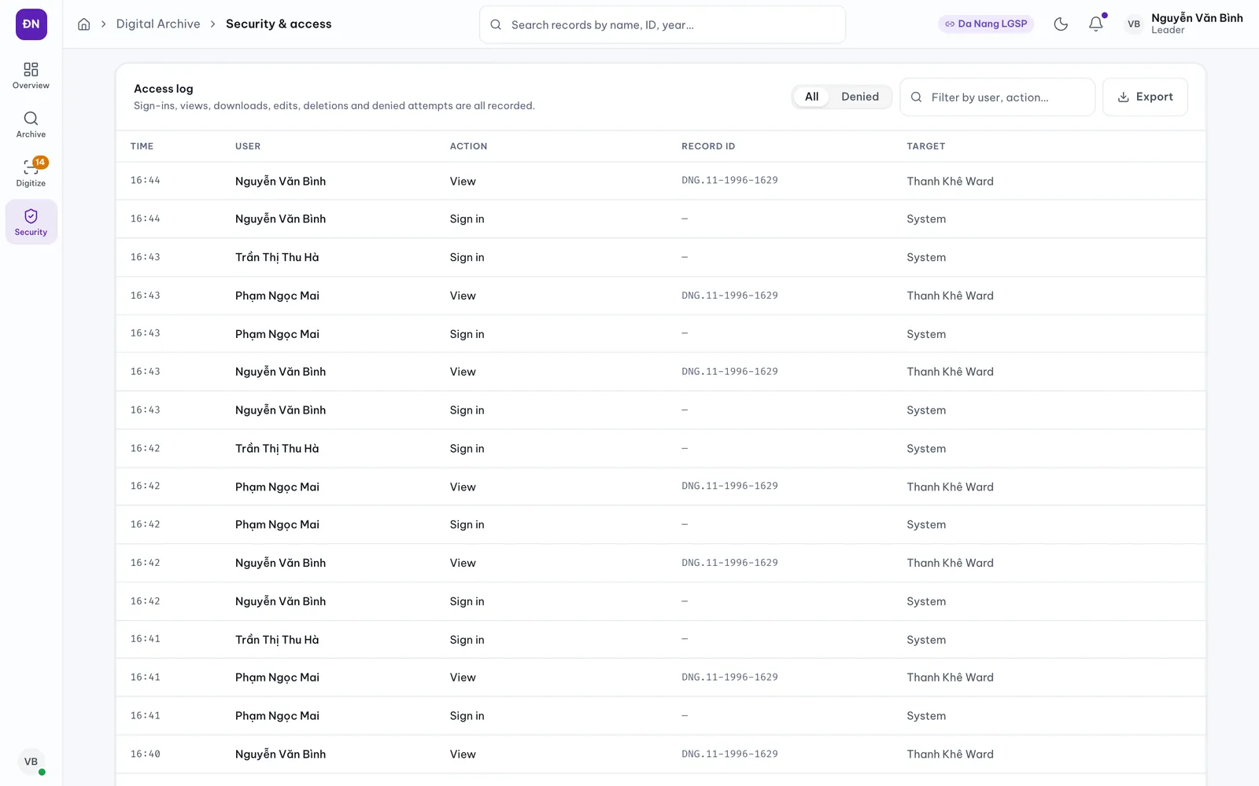Click the USER column header
This screenshot has height=786, width=1259.
pos(248,146)
